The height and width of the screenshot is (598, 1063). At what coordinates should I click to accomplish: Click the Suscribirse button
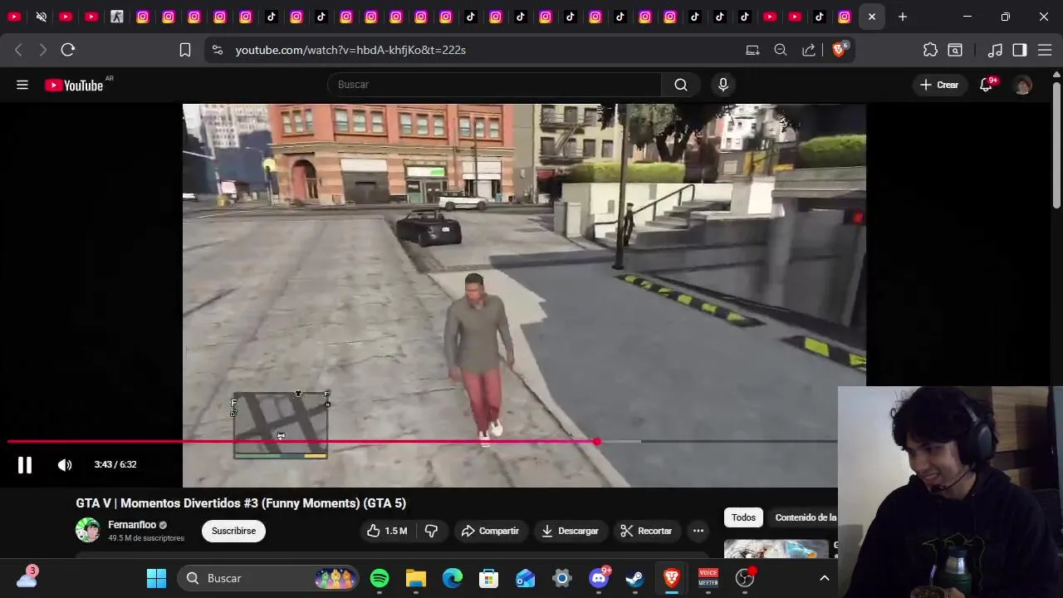click(x=233, y=531)
